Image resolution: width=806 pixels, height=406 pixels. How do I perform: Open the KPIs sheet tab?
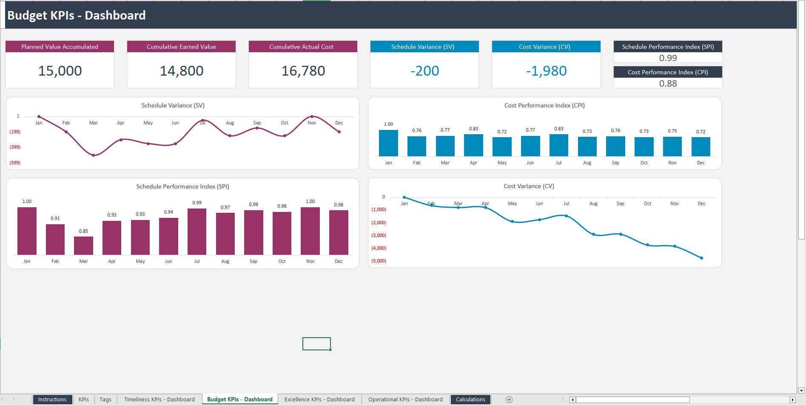pos(83,399)
